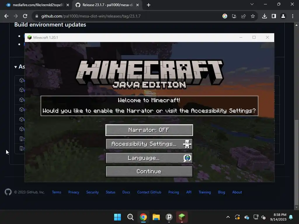The image size is (299, 224).
Task: Click the P app icon in taskbar
Action: coord(169,217)
